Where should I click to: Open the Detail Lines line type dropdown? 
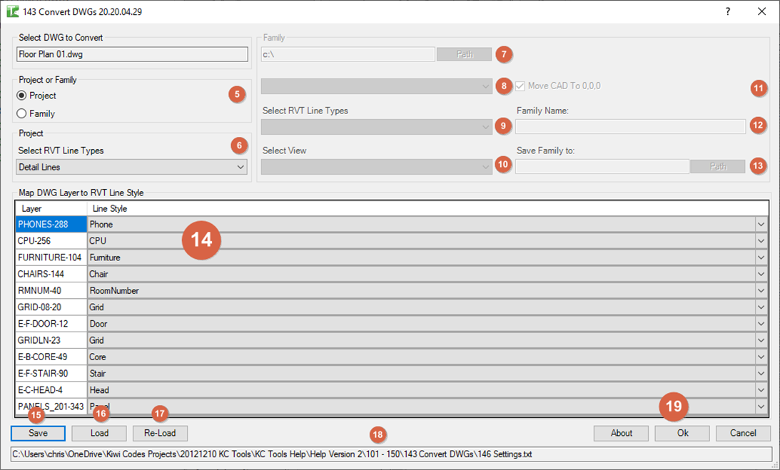click(x=131, y=167)
